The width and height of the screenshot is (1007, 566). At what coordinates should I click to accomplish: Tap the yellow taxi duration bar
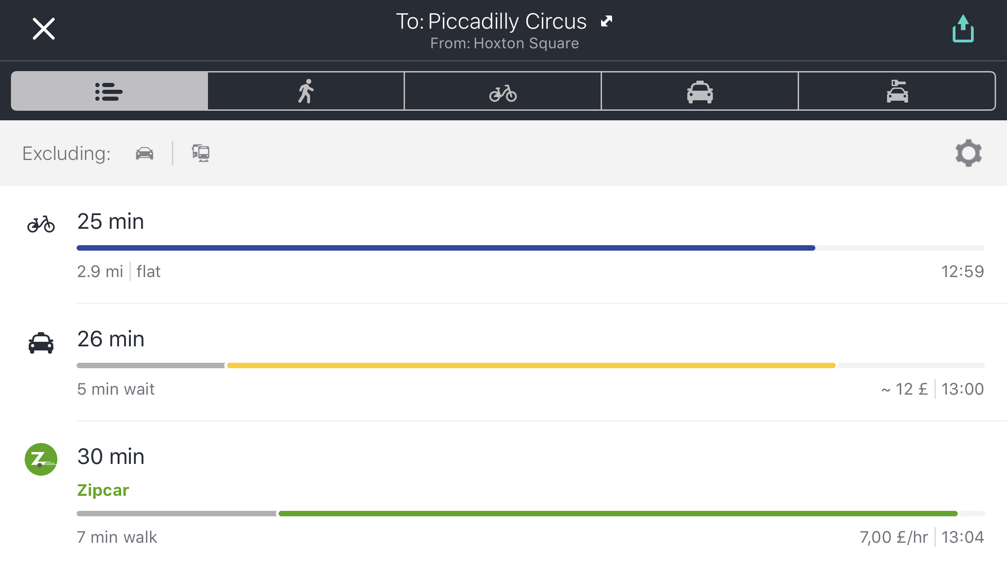531,365
